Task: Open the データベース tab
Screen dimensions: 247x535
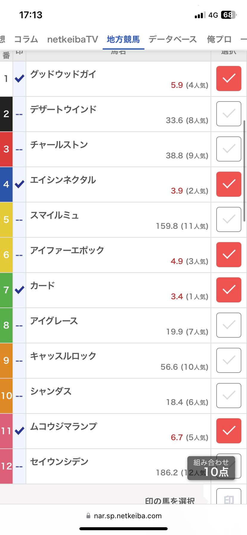Action: 173,39
